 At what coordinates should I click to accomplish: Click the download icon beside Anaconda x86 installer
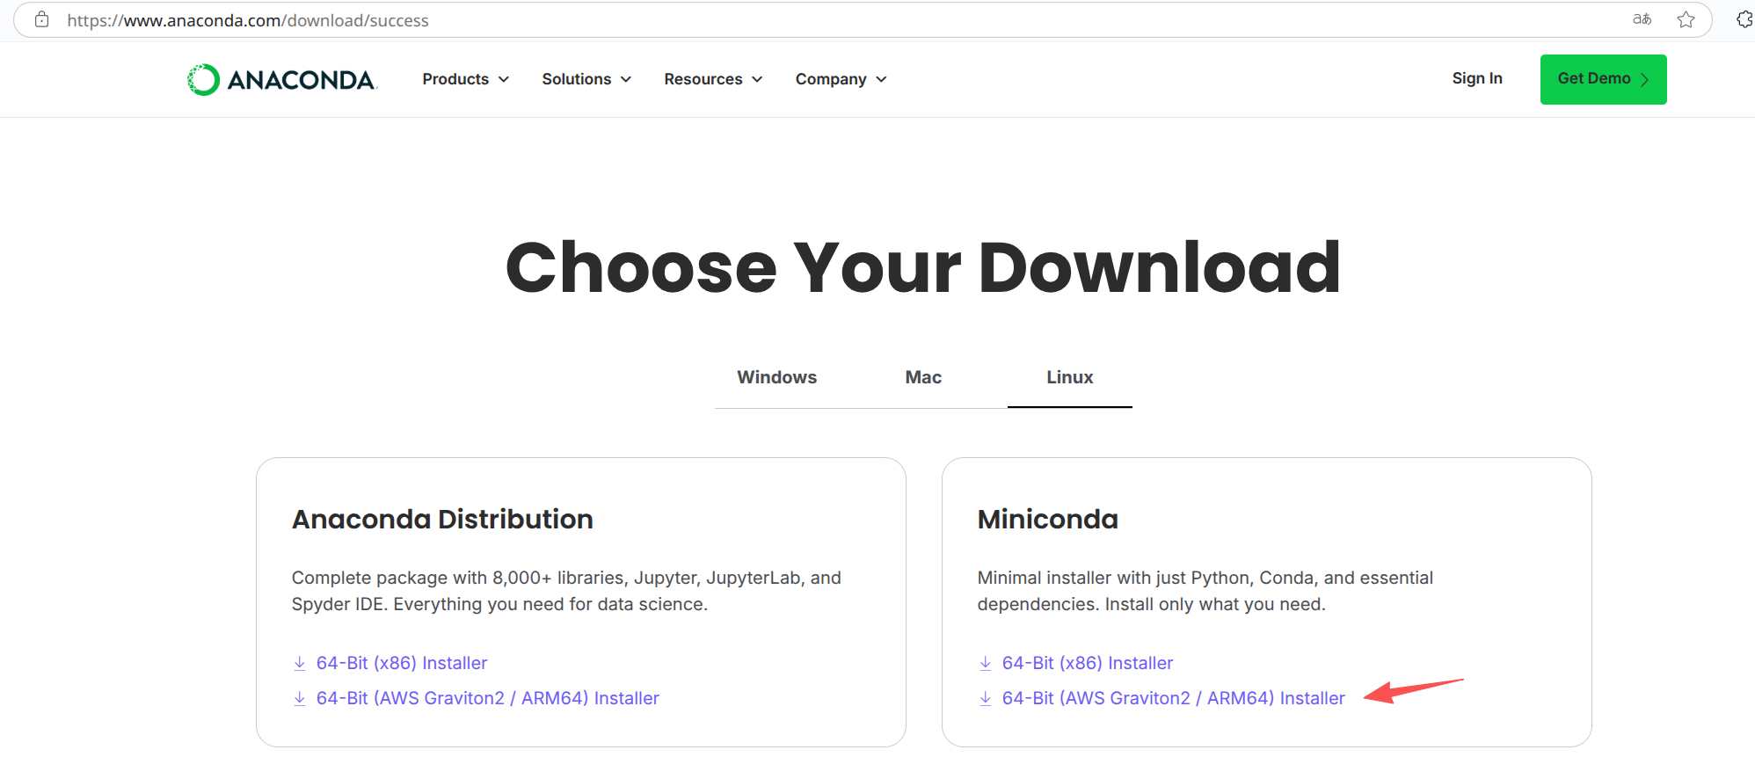coord(300,663)
